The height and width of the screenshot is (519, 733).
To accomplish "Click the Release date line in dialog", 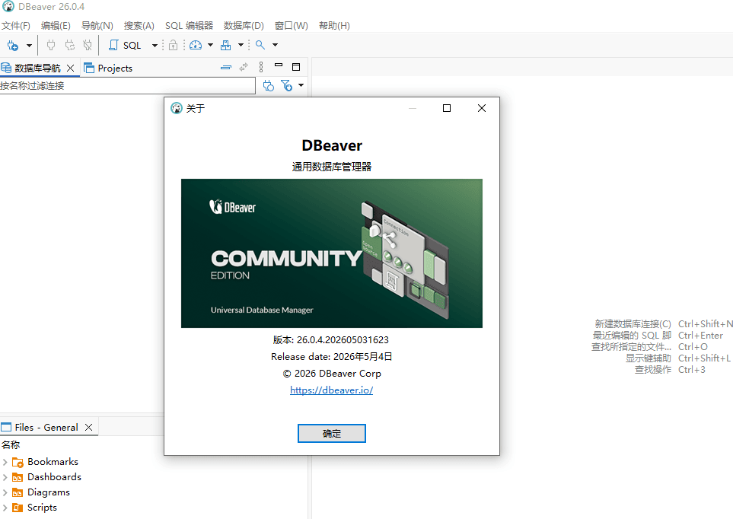I will (x=331, y=357).
